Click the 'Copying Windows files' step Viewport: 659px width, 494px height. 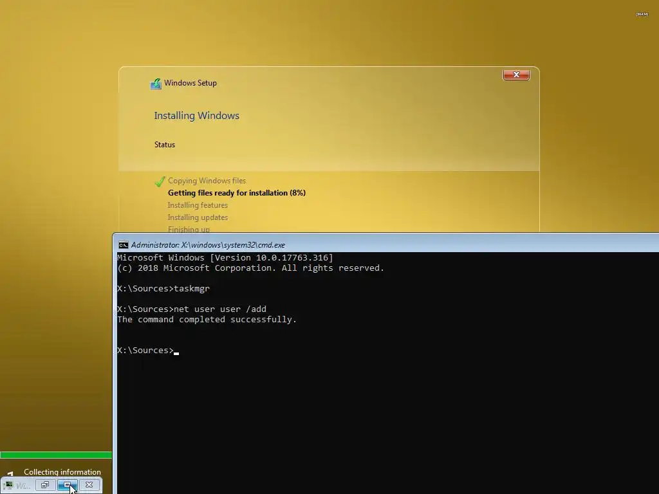[x=207, y=181]
